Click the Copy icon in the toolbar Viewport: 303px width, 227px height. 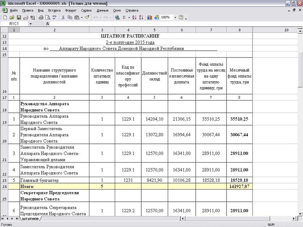click(70, 17)
